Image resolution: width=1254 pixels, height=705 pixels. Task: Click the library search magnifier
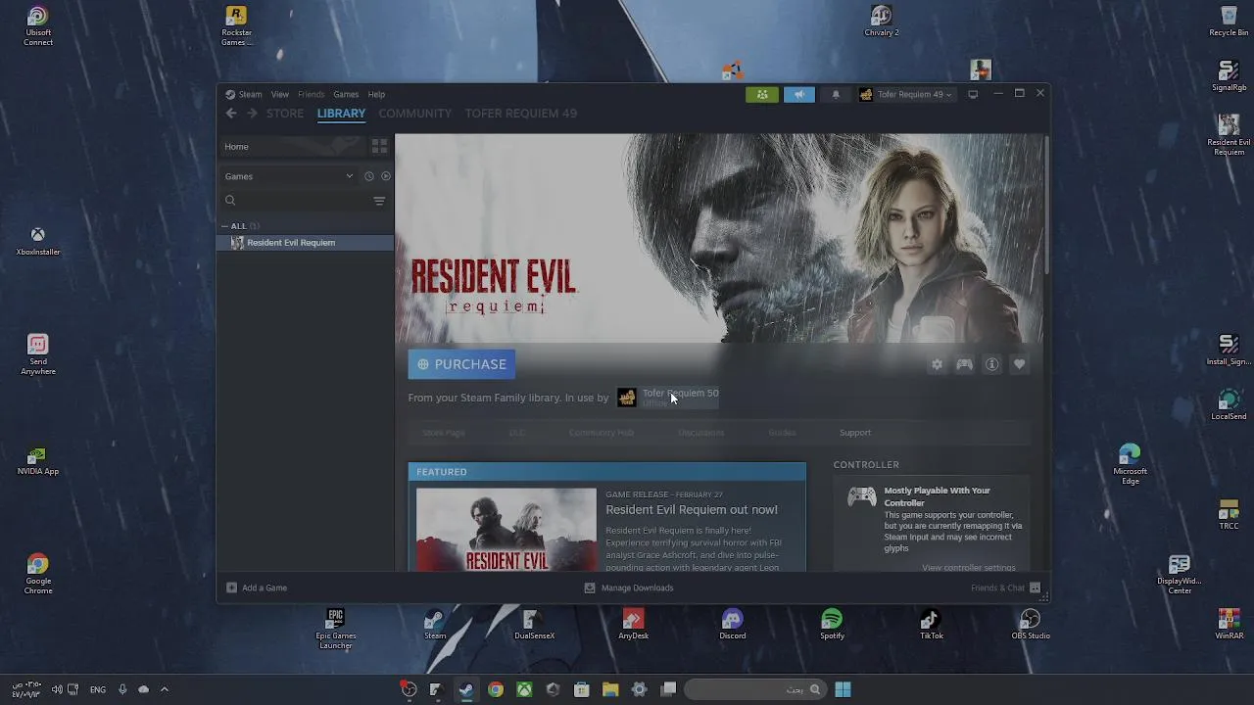point(230,201)
